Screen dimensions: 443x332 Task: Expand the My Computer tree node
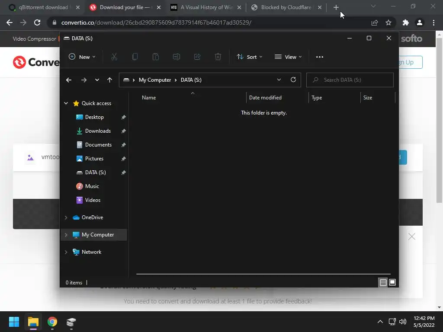pyautogui.click(x=66, y=235)
